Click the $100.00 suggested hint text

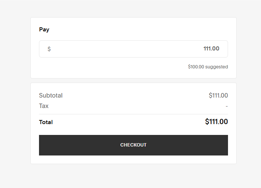pos(208,67)
